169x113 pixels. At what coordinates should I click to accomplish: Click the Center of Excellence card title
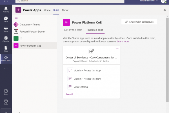coord(91,58)
